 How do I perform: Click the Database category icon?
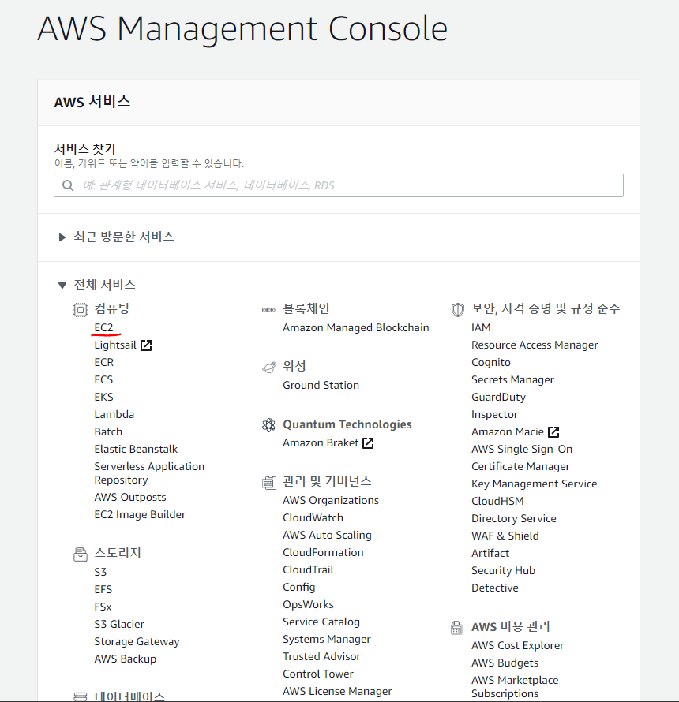click(81, 696)
